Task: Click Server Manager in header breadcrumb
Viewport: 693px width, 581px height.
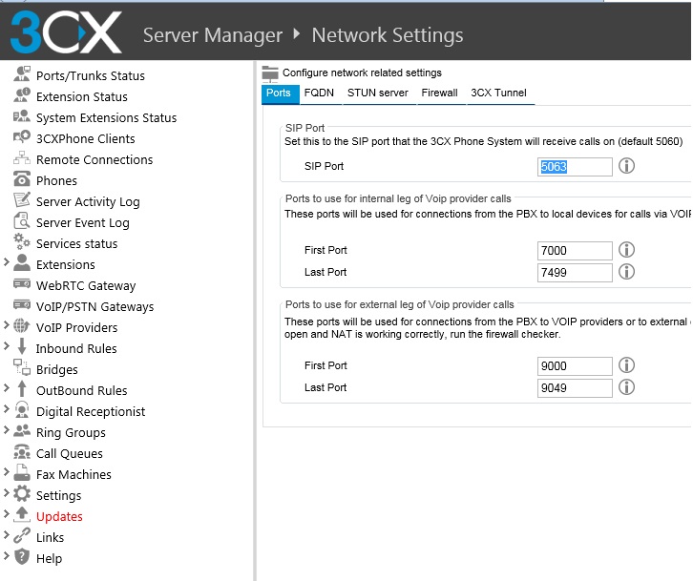Action: click(x=213, y=35)
